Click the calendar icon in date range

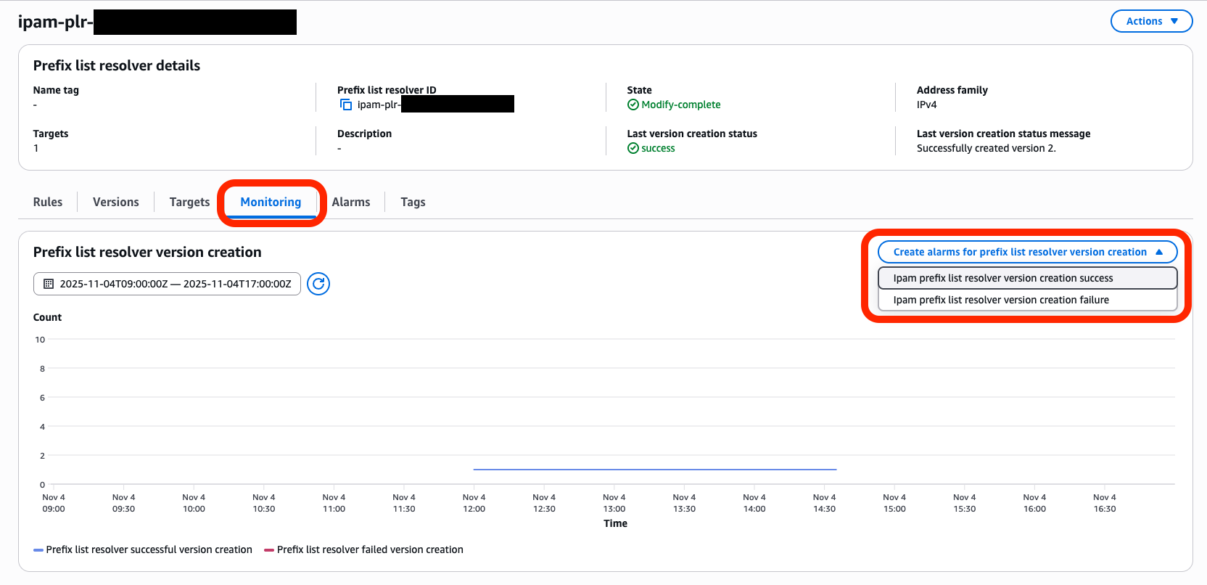[49, 284]
